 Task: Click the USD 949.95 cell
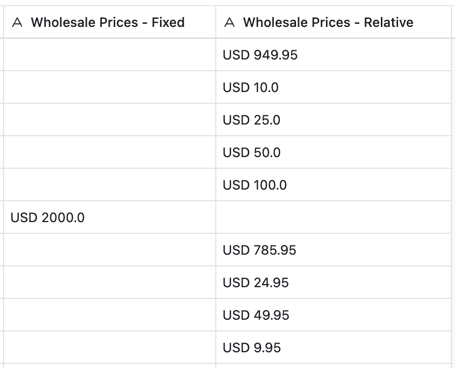260,55
